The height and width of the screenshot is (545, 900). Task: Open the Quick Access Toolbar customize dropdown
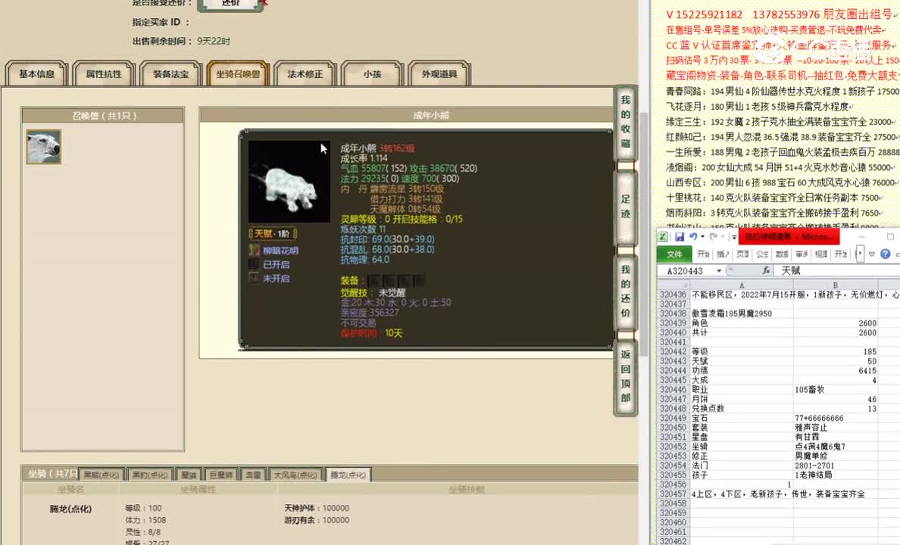(734, 236)
